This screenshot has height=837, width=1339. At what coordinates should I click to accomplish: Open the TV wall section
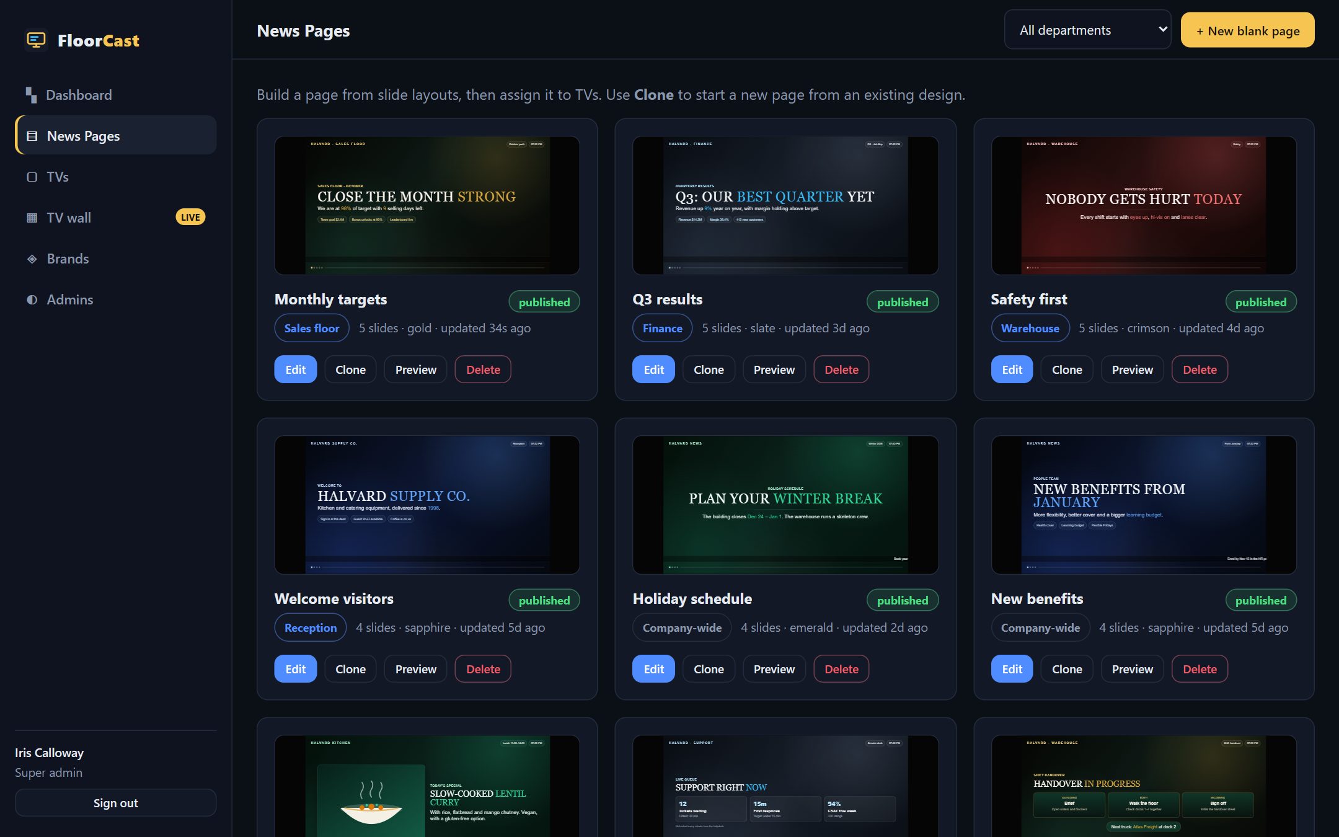click(116, 218)
